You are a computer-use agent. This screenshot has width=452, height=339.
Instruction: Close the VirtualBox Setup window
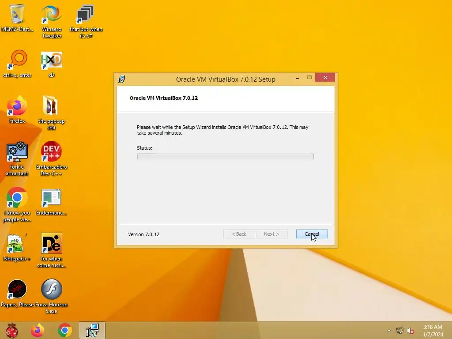(325, 78)
